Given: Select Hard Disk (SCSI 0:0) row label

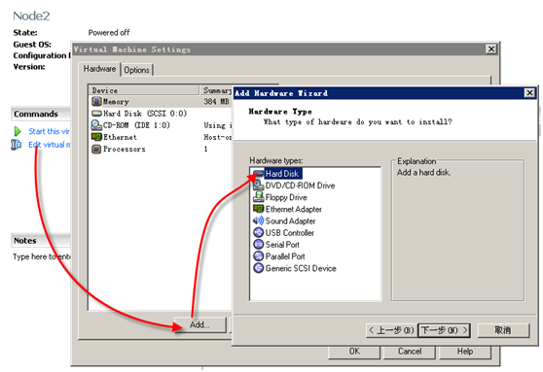Looking at the screenshot, I should point(145,114).
